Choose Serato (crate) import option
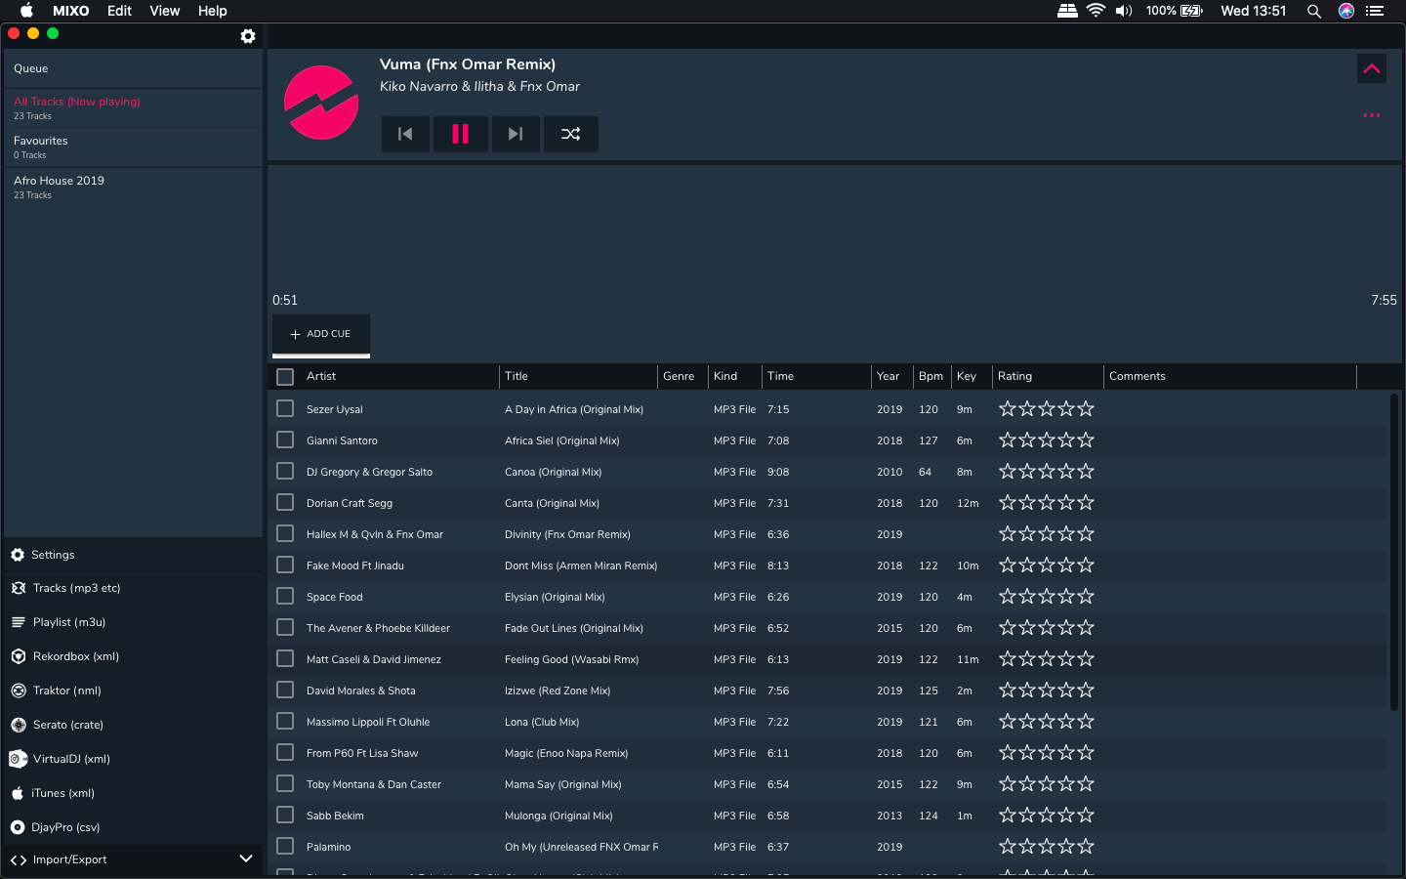Viewport: 1406px width, 879px height. coord(67,725)
